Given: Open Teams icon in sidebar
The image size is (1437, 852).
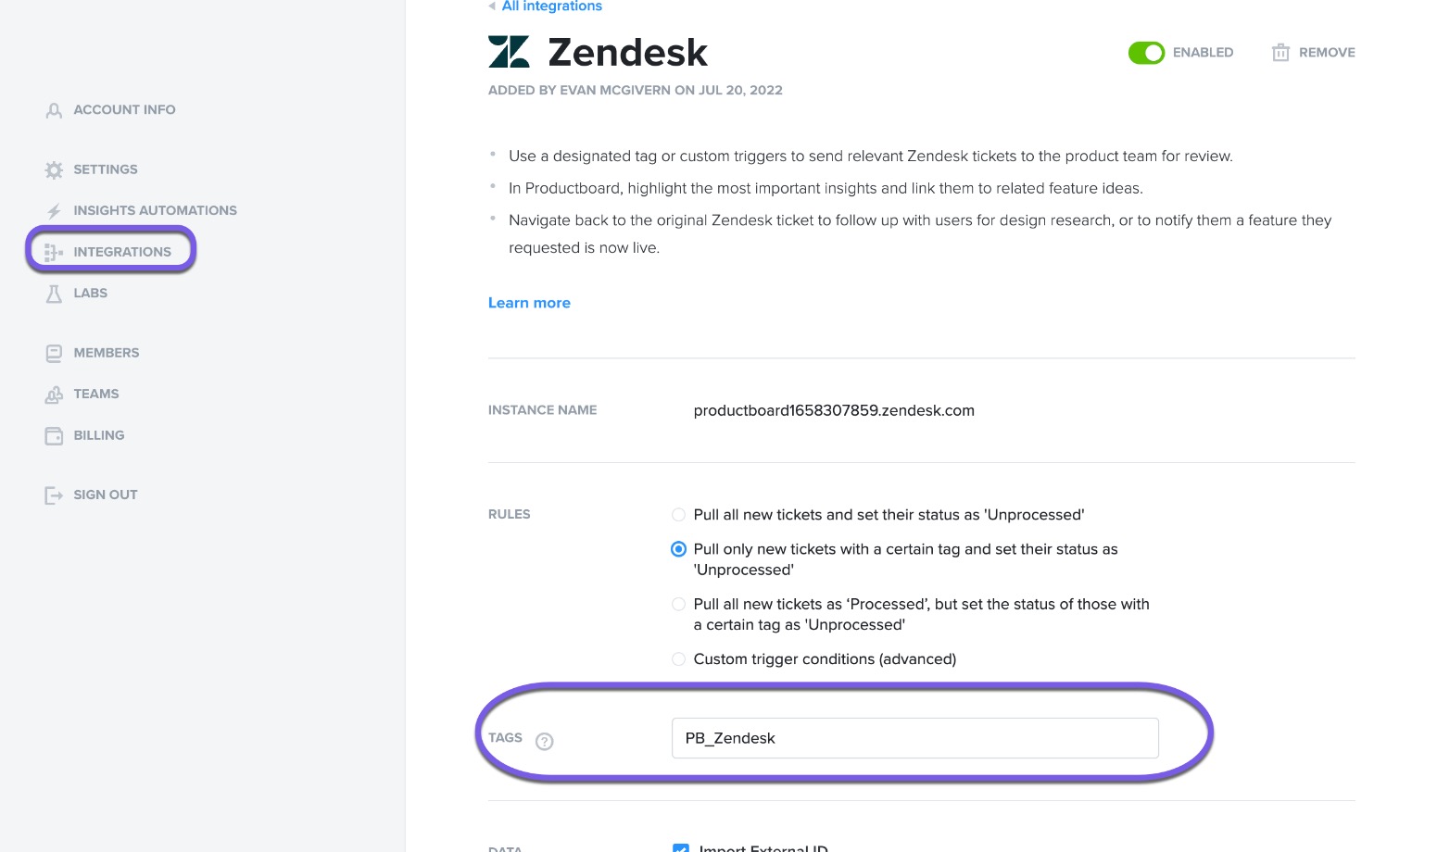Looking at the screenshot, I should point(54,395).
